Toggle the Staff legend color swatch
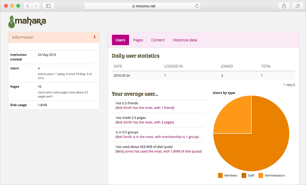Viewport: 306px width, 185px height. click(244, 176)
